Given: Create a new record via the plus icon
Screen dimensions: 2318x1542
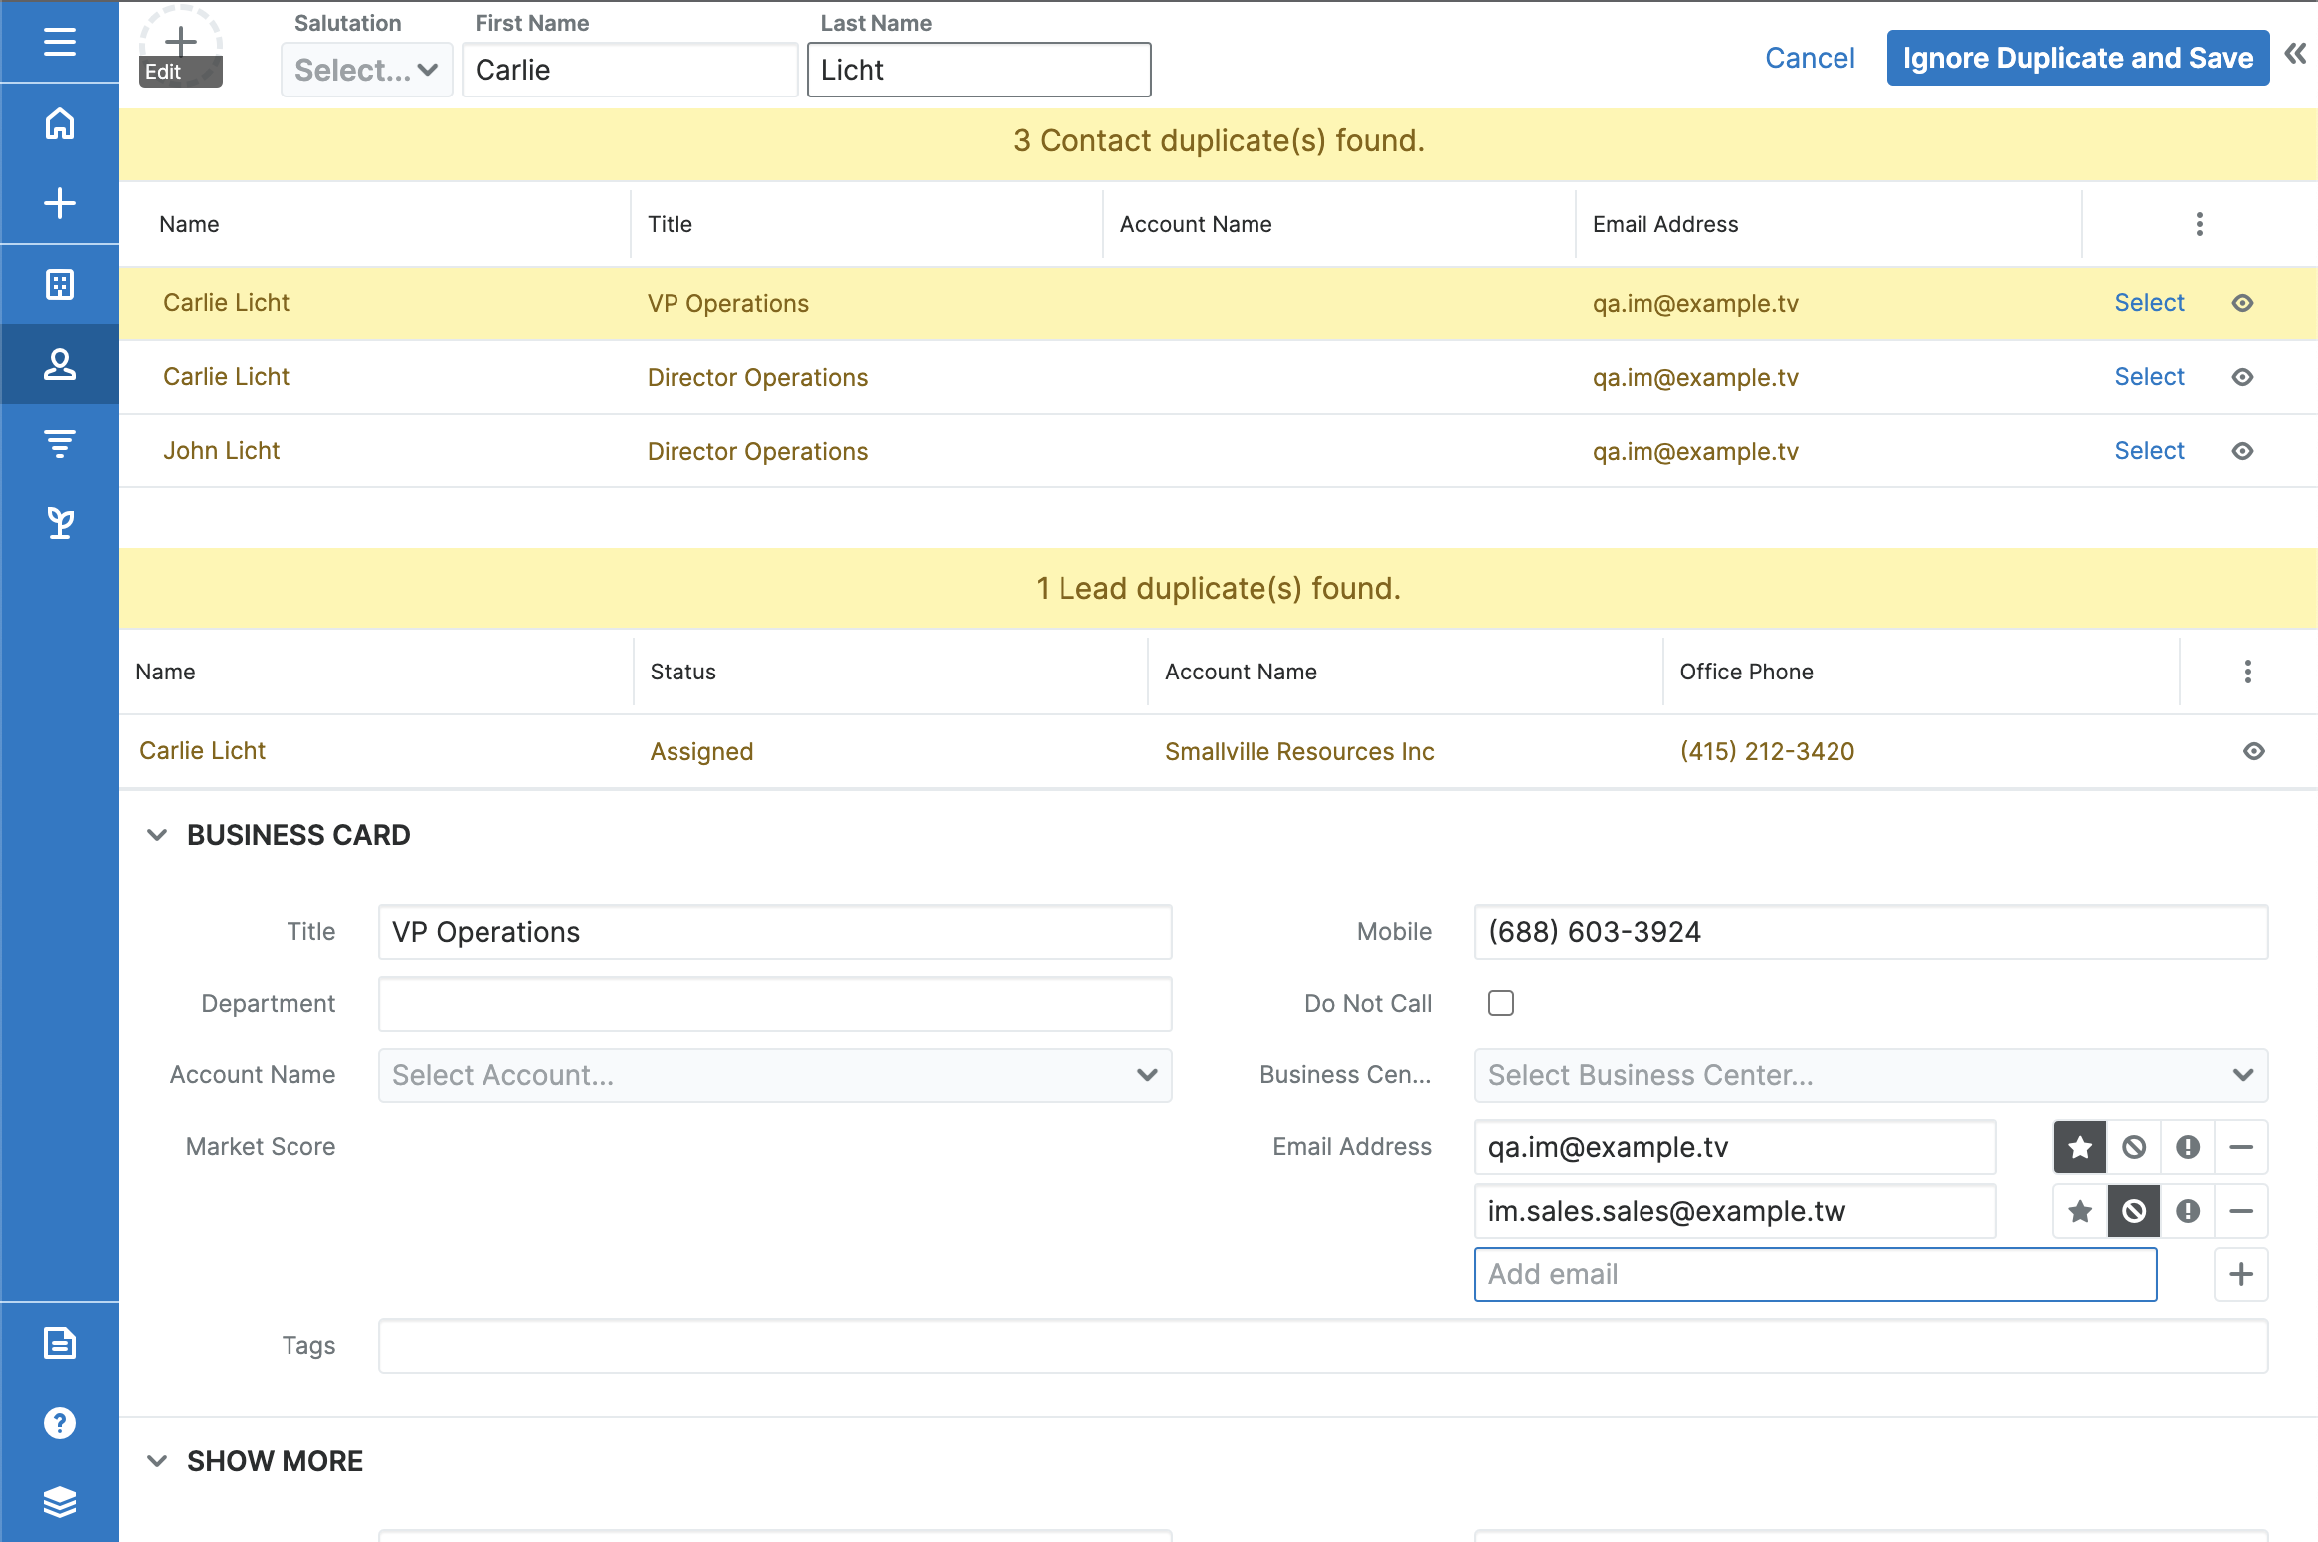Looking at the screenshot, I should point(59,203).
